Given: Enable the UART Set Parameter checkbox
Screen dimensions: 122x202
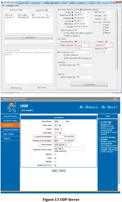Looking at the screenshot, I should 65,36.
